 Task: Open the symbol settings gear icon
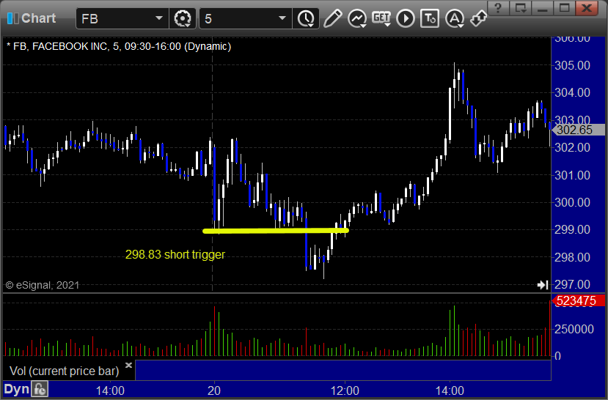[x=182, y=18]
